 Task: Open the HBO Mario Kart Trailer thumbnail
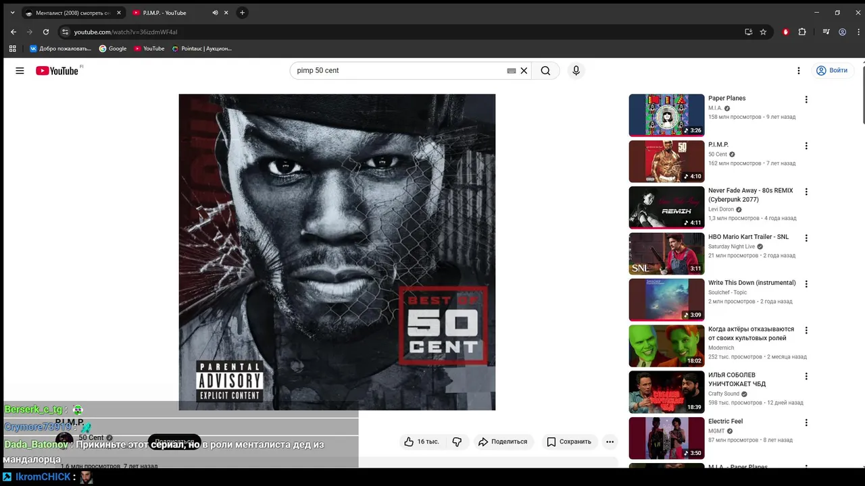pyautogui.click(x=666, y=254)
